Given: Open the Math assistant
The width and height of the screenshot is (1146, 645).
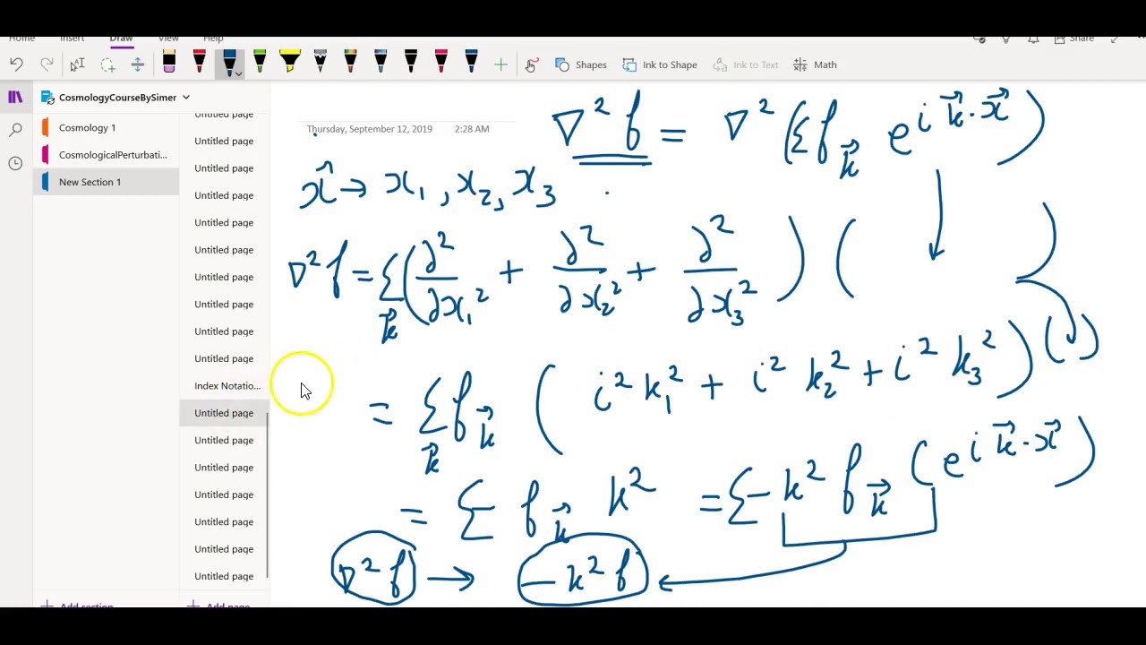Looking at the screenshot, I should (815, 64).
